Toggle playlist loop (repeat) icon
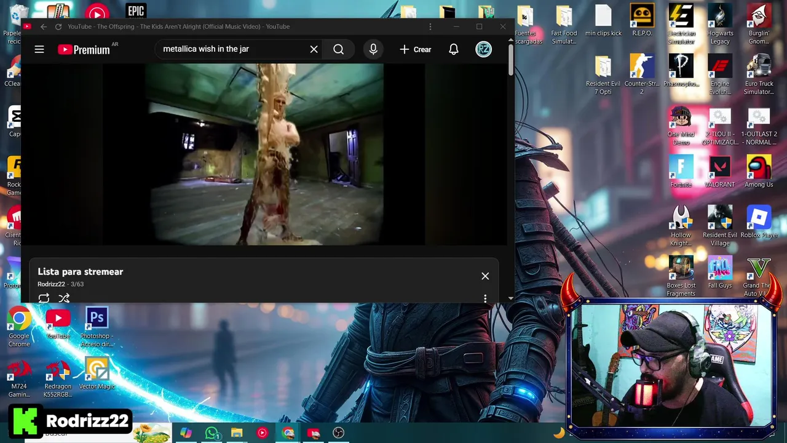Screen dimensions: 787x443 tap(44, 298)
